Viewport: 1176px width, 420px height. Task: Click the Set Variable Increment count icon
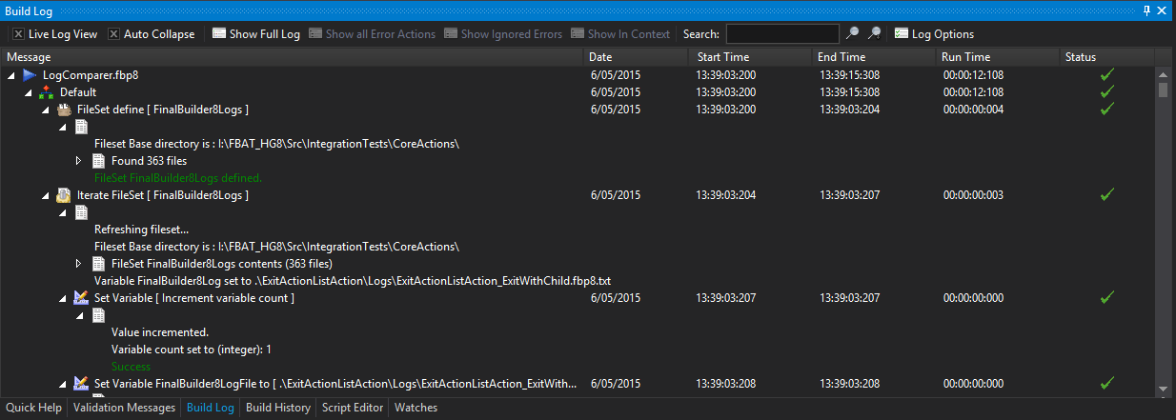click(x=81, y=298)
